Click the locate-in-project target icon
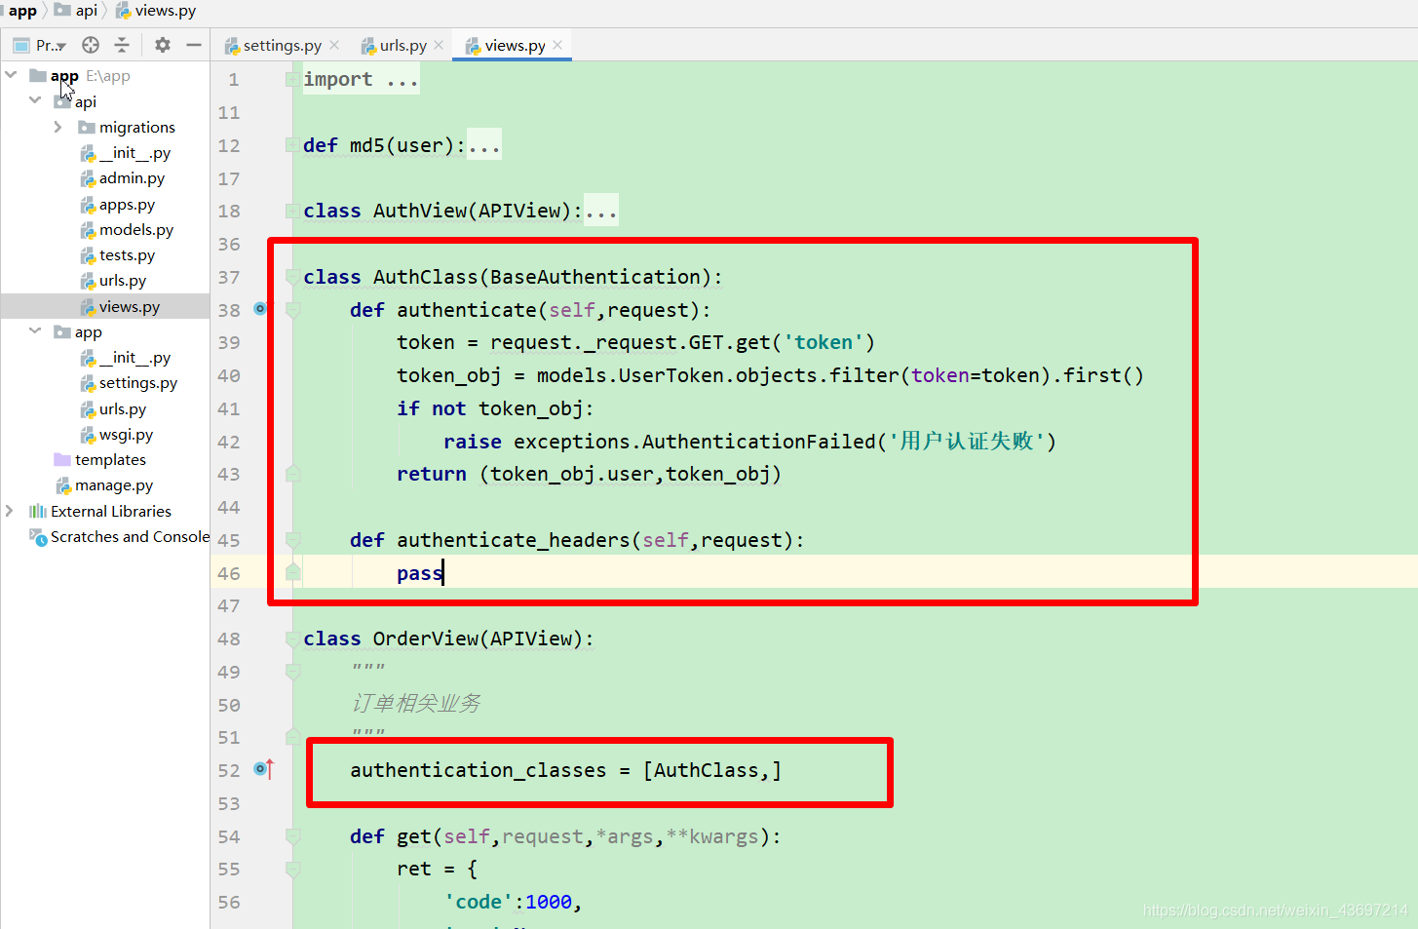Image resolution: width=1418 pixels, height=929 pixels. click(x=91, y=45)
